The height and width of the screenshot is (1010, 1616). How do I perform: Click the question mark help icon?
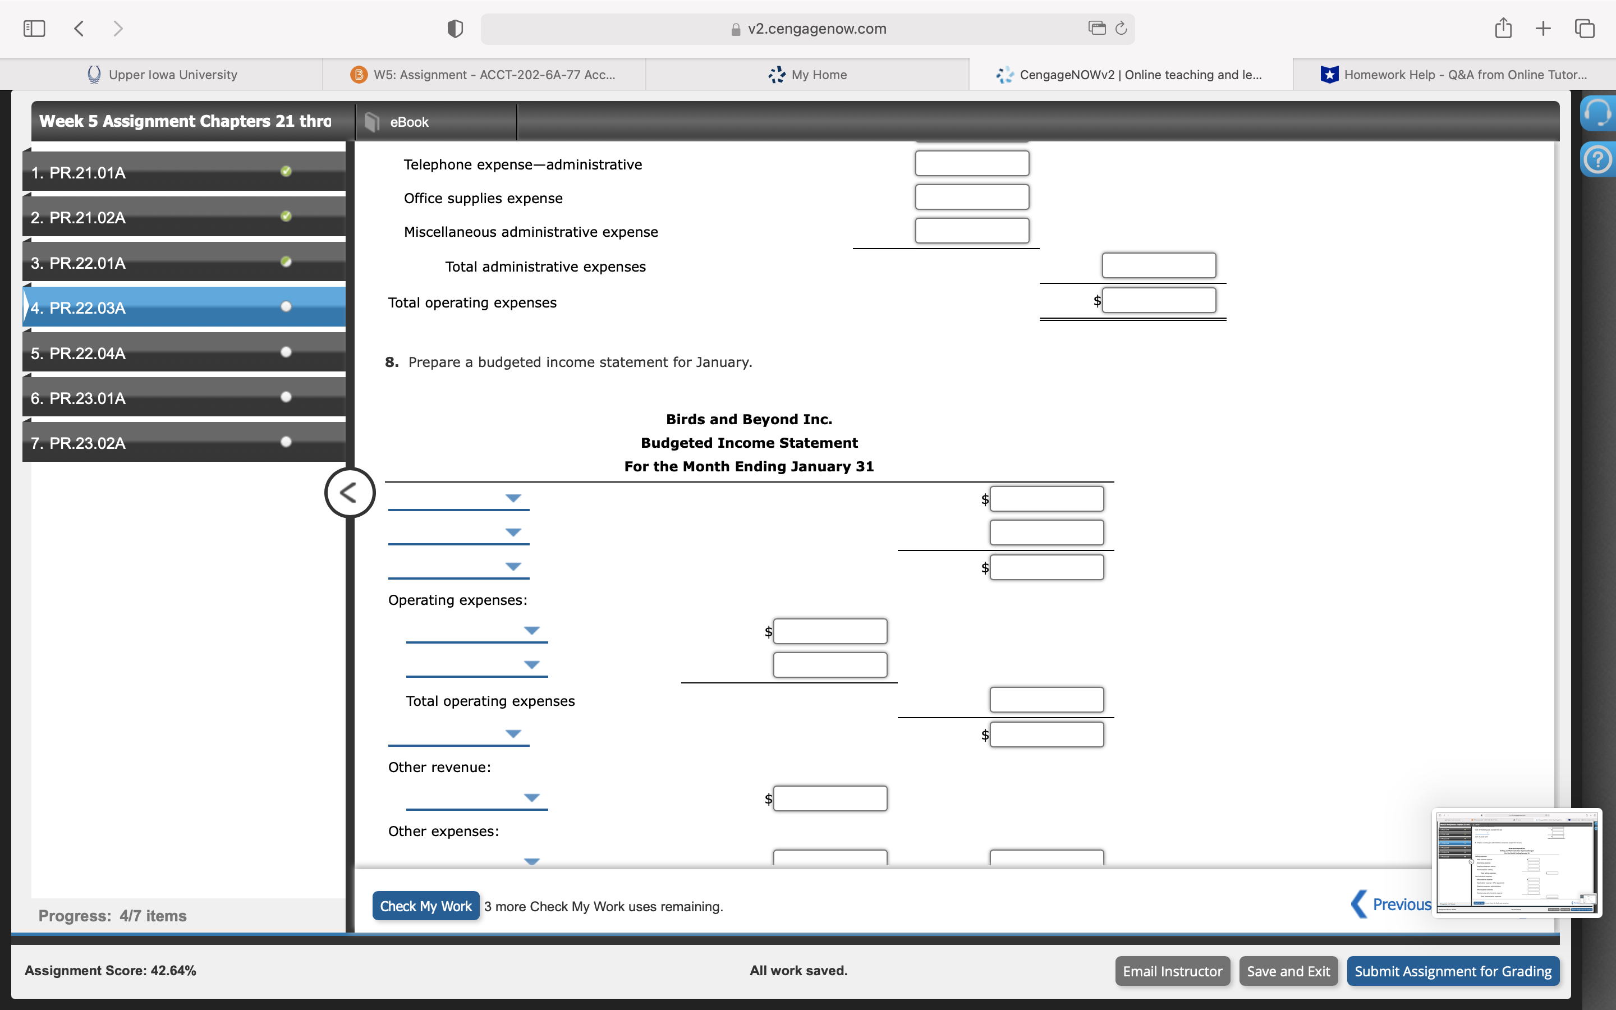coord(1598,160)
